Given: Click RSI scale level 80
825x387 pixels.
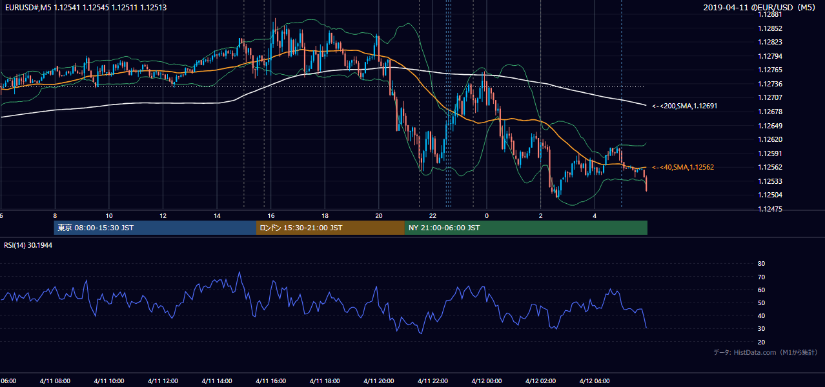Looking at the screenshot, I should point(761,264).
